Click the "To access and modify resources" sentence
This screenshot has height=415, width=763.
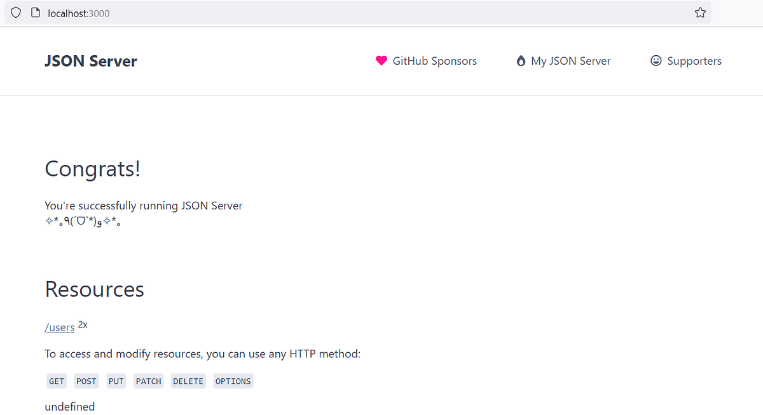coord(203,353)
